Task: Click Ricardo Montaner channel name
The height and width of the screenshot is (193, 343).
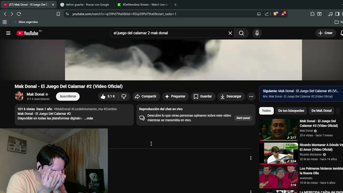Action: [x=311, y=155]
